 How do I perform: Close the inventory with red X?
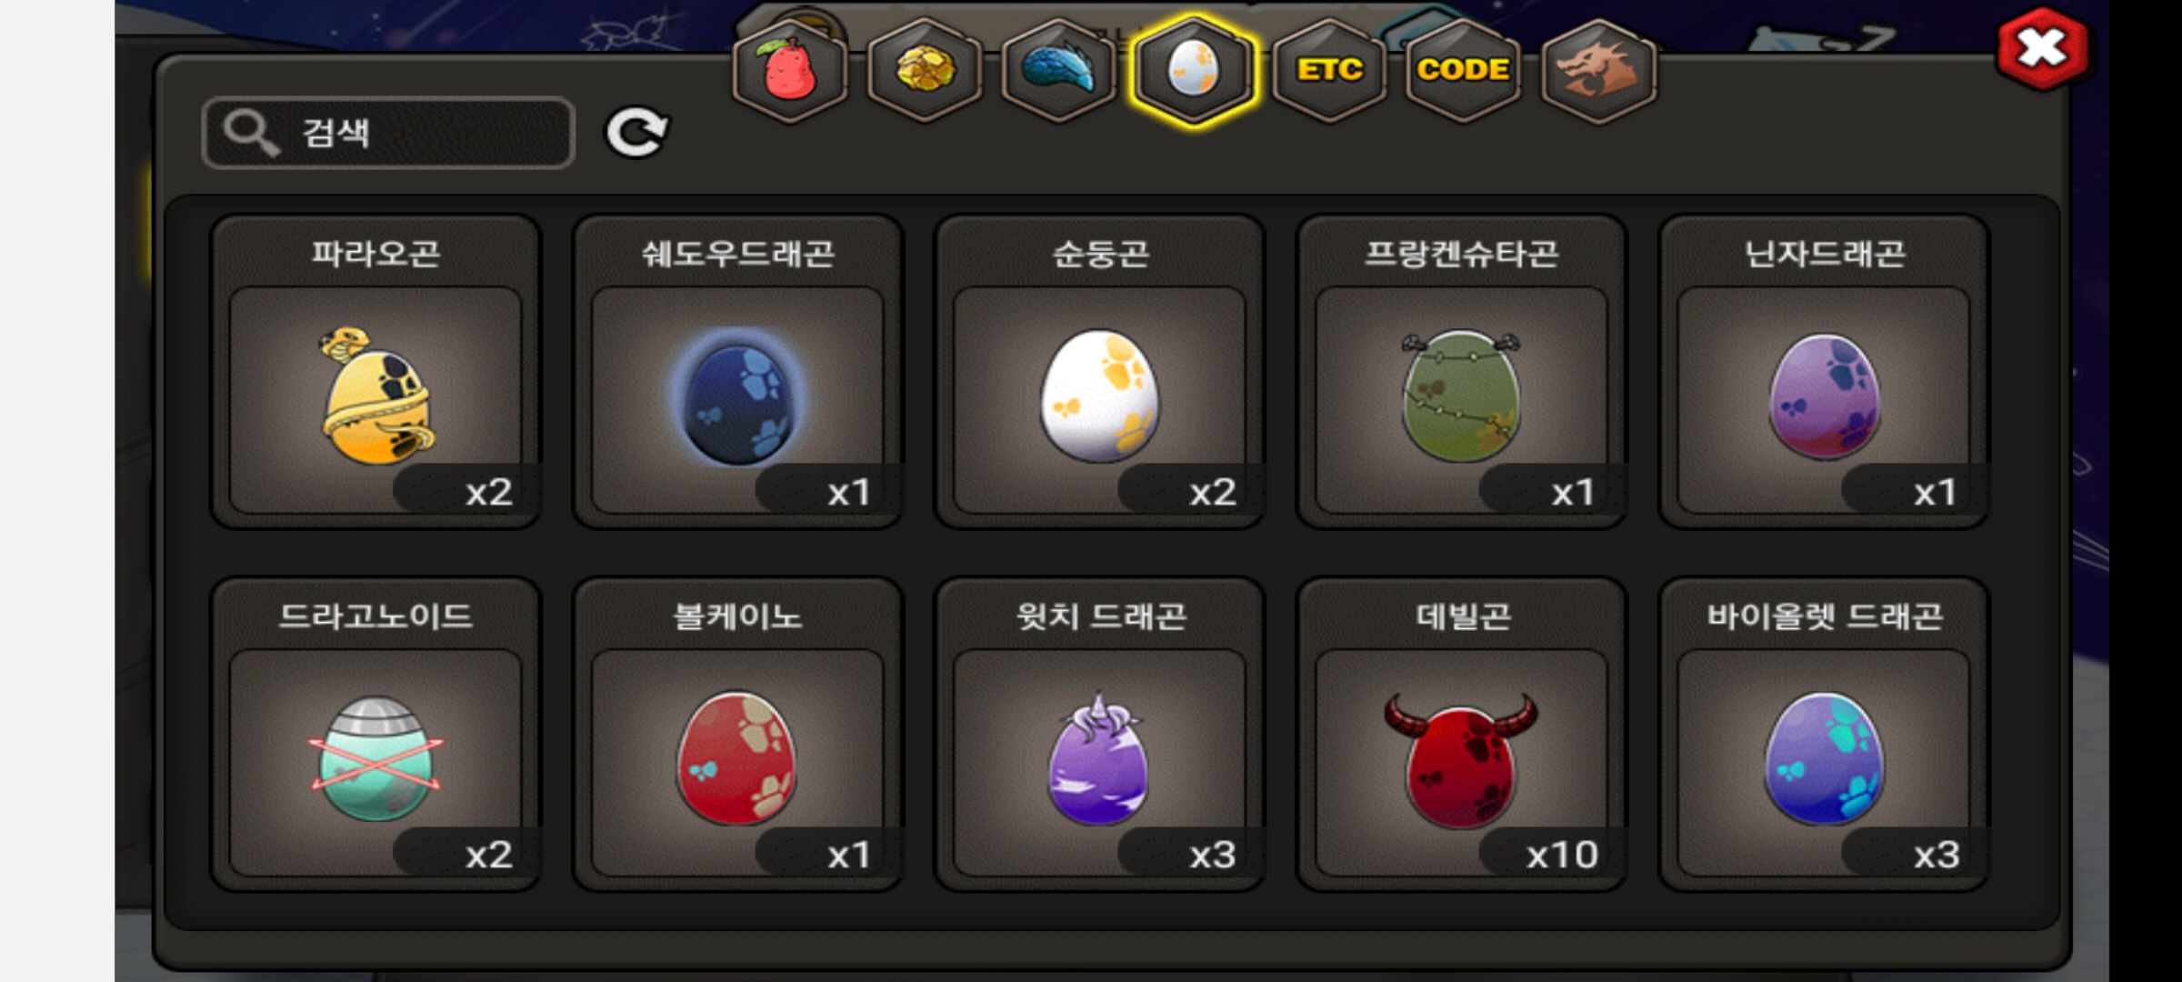(x=2042, y=49)
